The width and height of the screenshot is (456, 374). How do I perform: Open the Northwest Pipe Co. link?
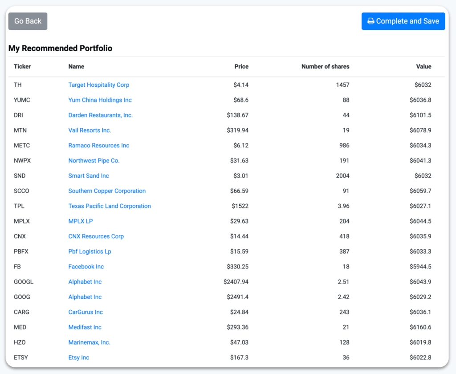tap(94, 161)
